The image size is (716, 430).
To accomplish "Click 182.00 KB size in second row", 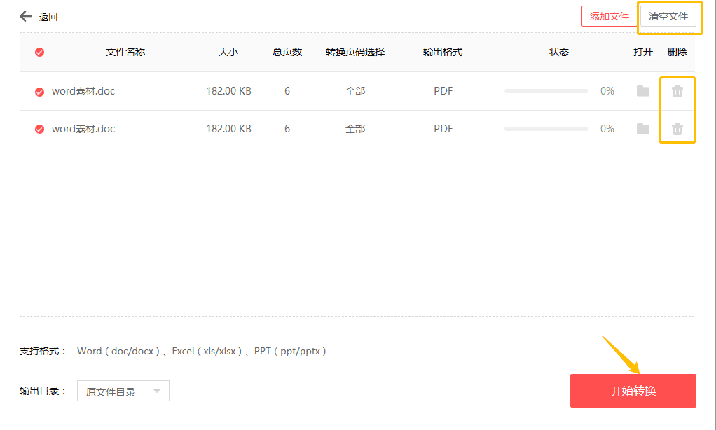I will click(x=229, y=129).
